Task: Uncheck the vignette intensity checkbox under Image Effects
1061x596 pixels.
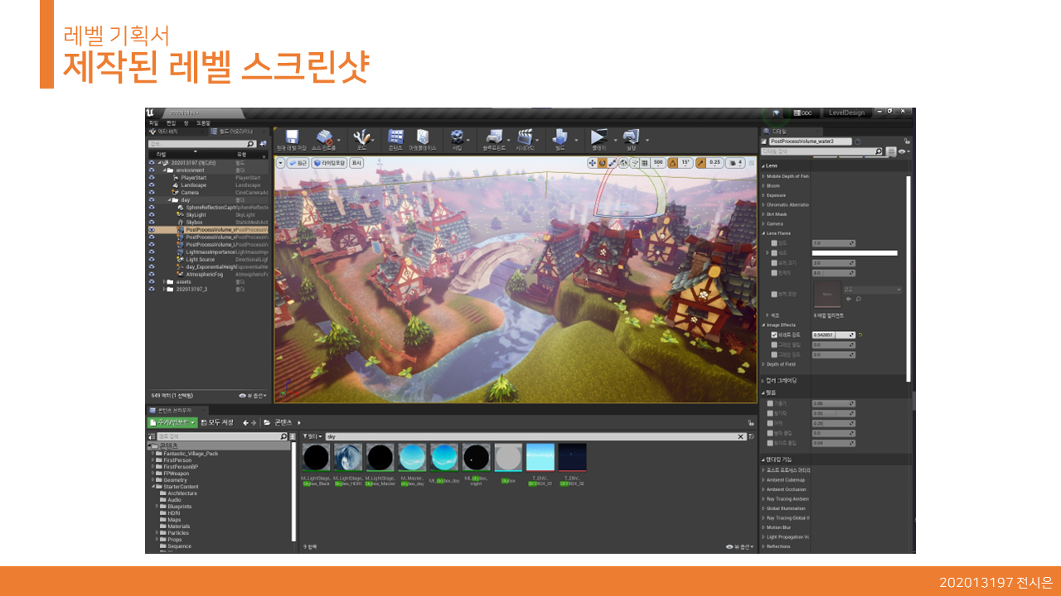Action: (x=774, y=334)
